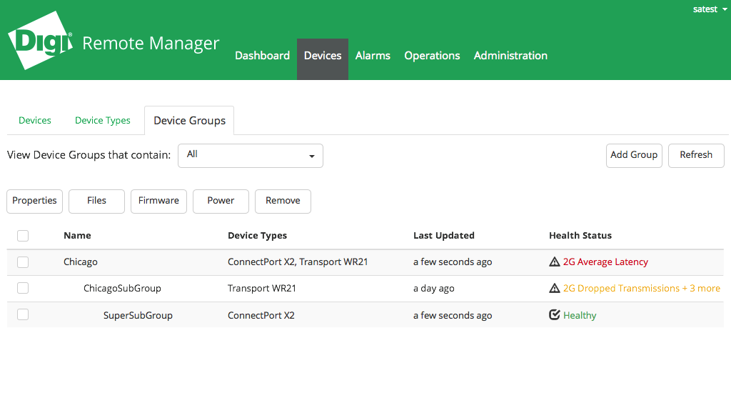
Task: Go to the Dashboard menu
Action: click(263, 56)
